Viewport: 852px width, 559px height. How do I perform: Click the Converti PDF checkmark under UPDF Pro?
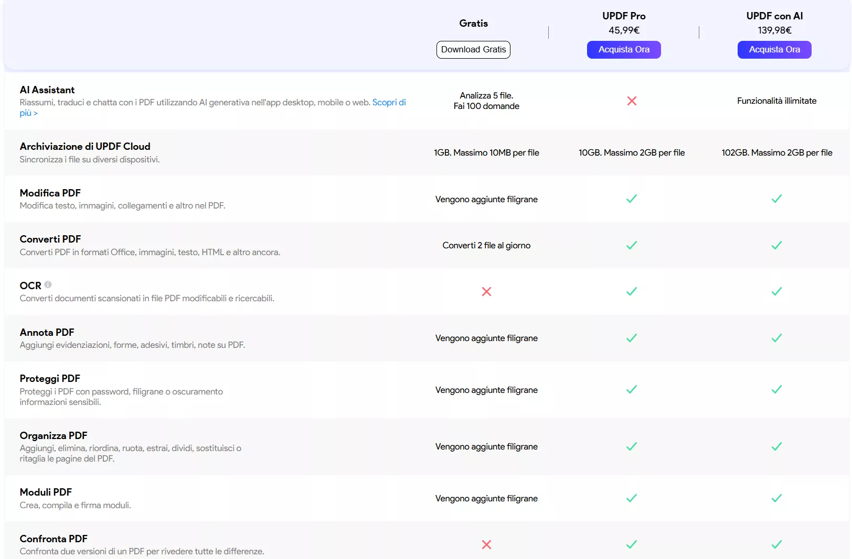[x=632, y=245]
